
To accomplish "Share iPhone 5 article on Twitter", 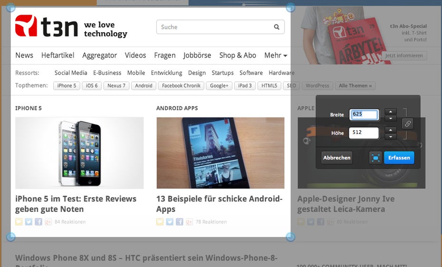I will pyautogui.click(x=29, y=222).
